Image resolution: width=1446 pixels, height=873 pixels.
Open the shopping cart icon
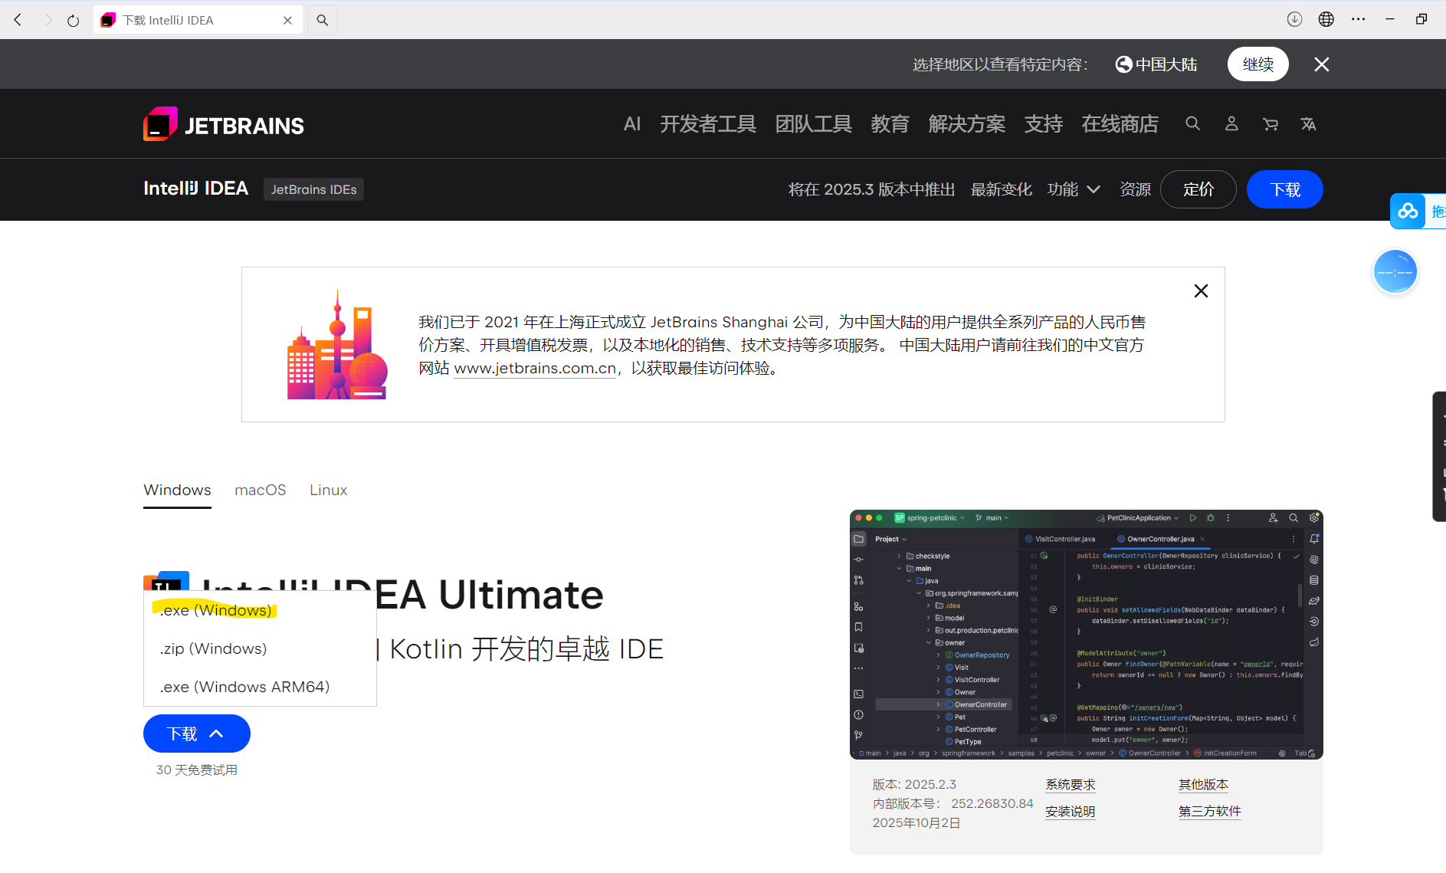(1270, 123)
